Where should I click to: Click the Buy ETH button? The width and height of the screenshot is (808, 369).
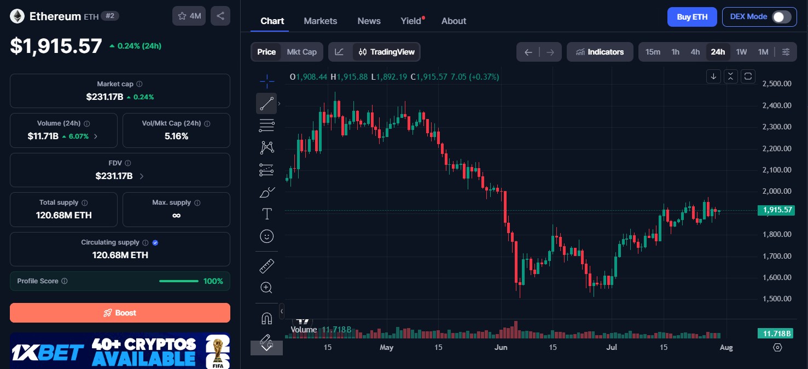692,17
